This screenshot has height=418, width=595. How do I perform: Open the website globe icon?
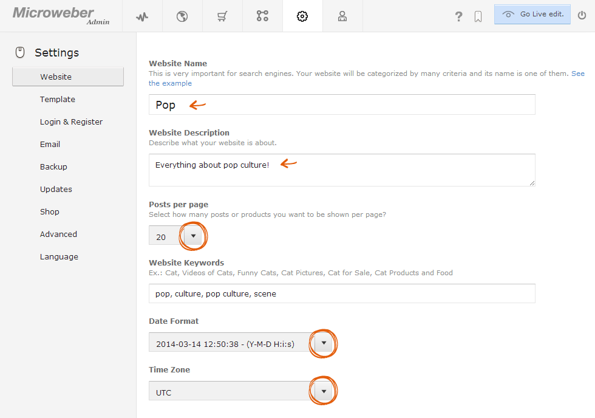[x=182, y=16]
